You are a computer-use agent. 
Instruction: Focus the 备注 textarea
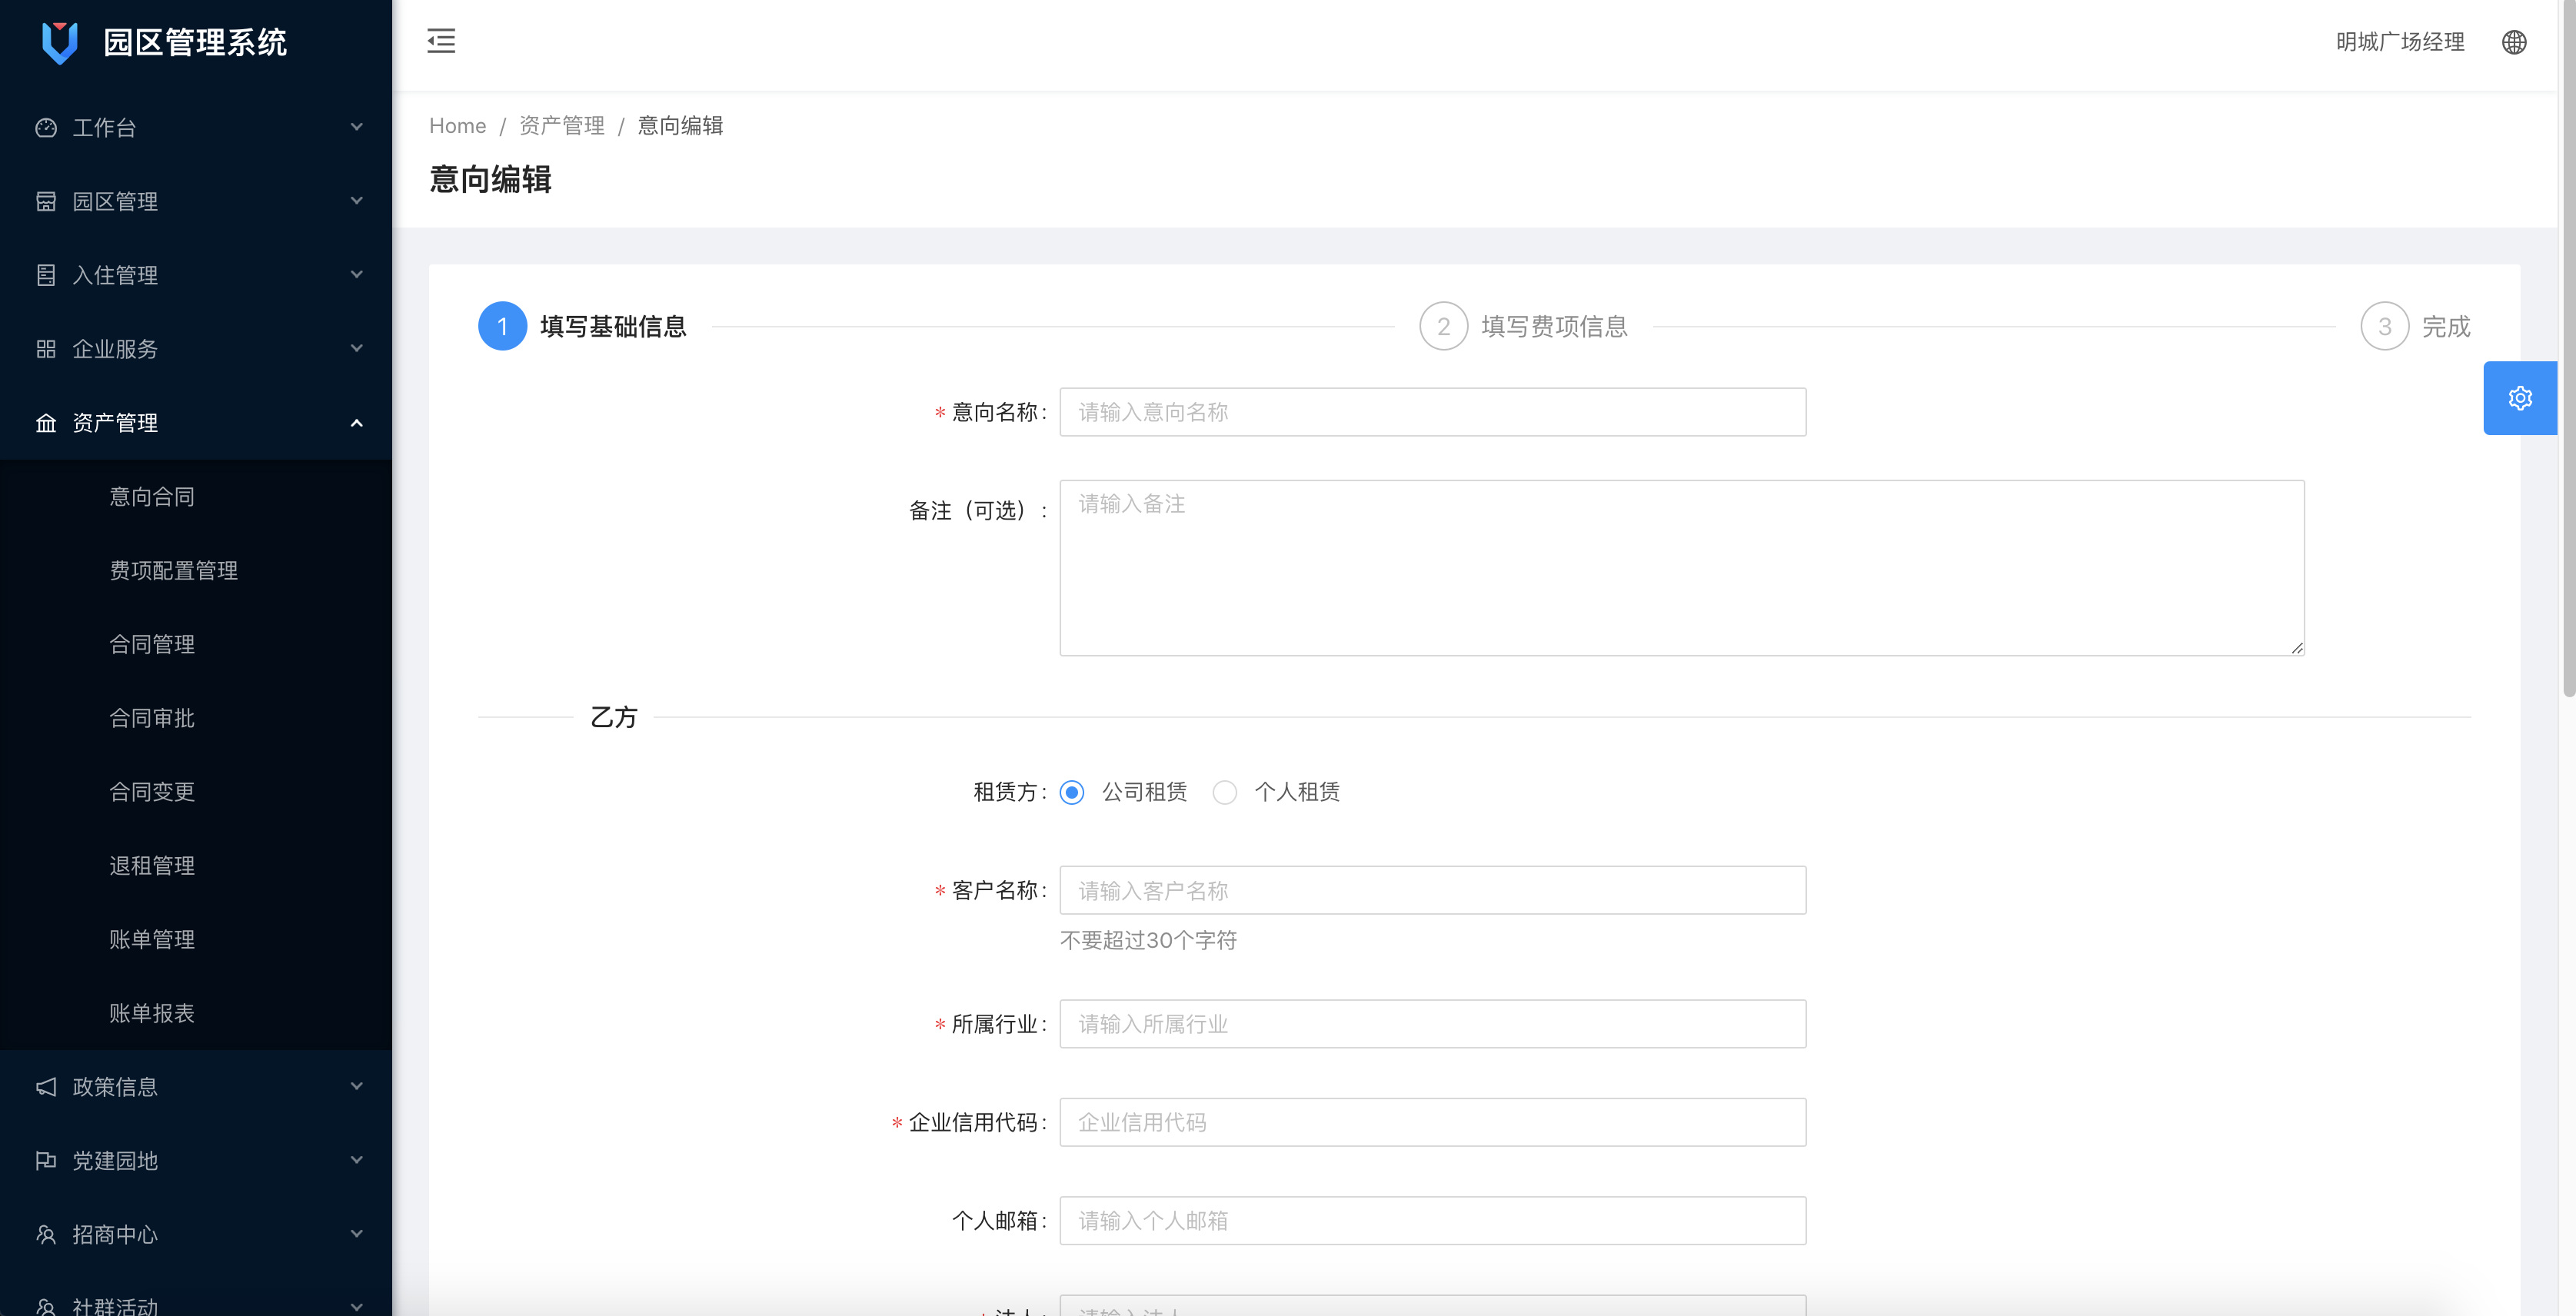click(1682, 568)
